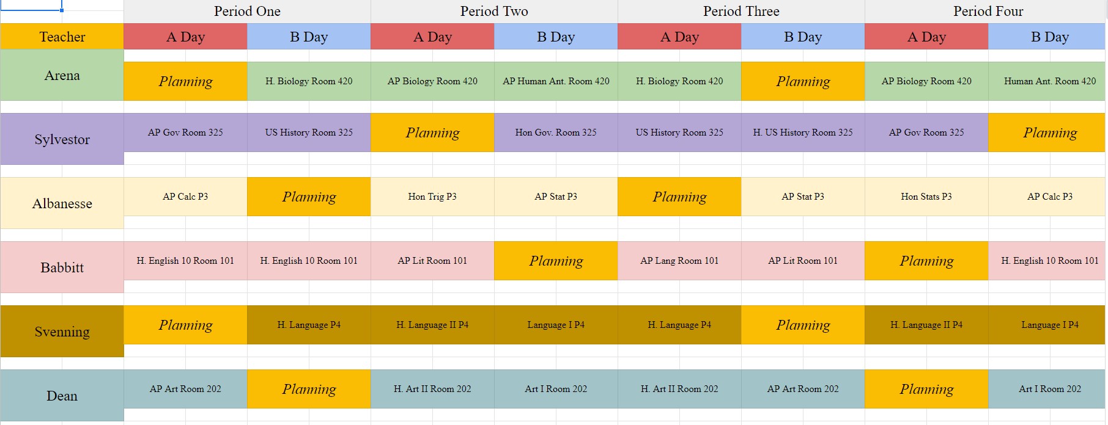Select Arena's Human Ant. Room 420 cell in Period Four

tap(1050, 81)
